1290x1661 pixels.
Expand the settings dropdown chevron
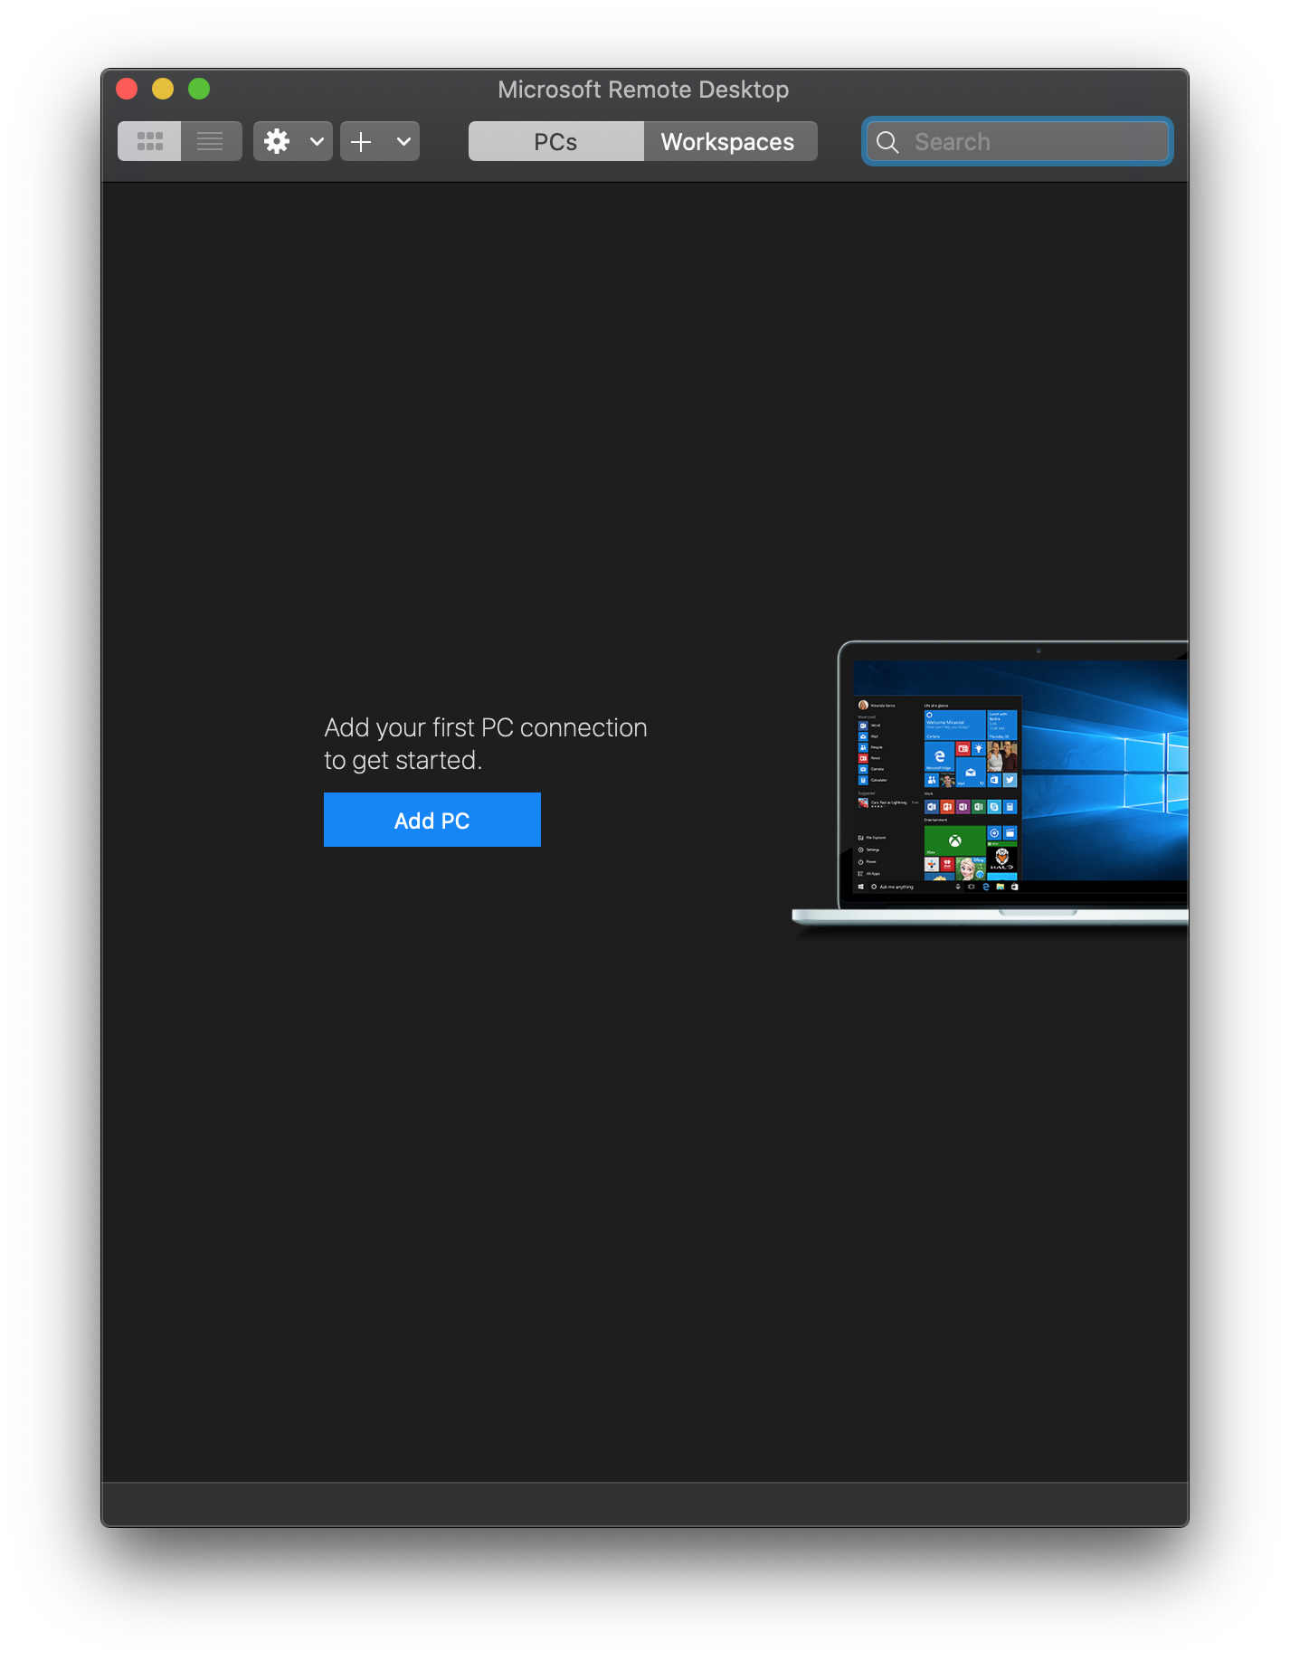click(317, 141)
